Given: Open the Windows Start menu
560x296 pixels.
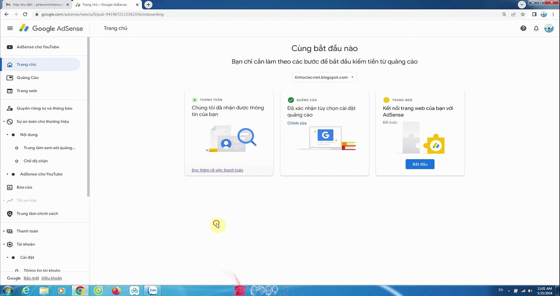Looking at the screenshot, I should tap(8, 291).
